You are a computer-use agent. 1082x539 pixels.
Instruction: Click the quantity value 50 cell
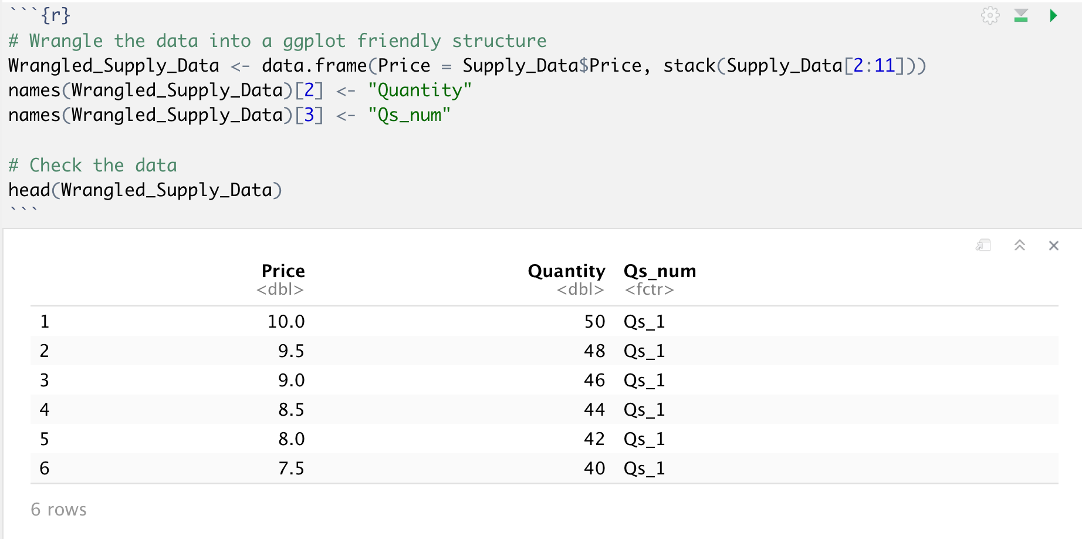(x=594, y=322)
